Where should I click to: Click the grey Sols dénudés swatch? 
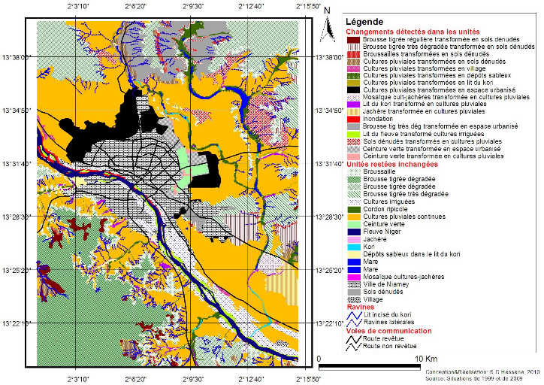click(x=354, y=292)
